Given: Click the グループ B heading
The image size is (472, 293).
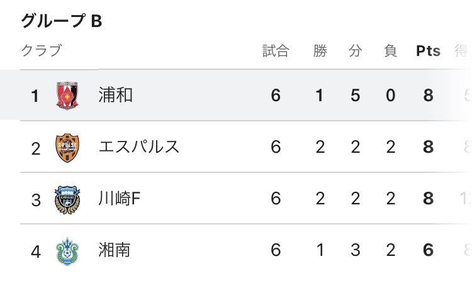Looking at the screenshot, I should click(62, 21).
